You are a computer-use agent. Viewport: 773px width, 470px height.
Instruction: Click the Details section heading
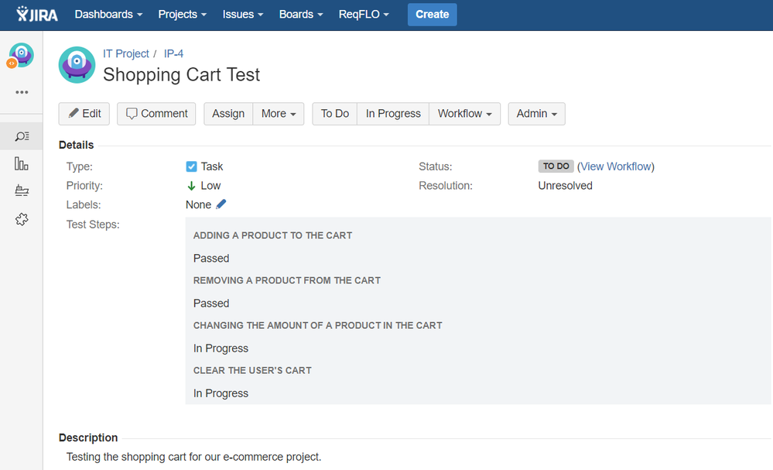click(76, 145)
